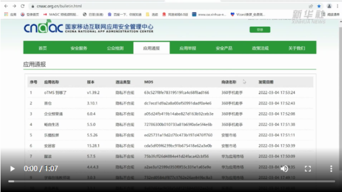Image resolution: width=342 pixels, height=192 pixels.
Task: Open Vizard bookmark
Action: pyautogui.click(x=248, y=14)
